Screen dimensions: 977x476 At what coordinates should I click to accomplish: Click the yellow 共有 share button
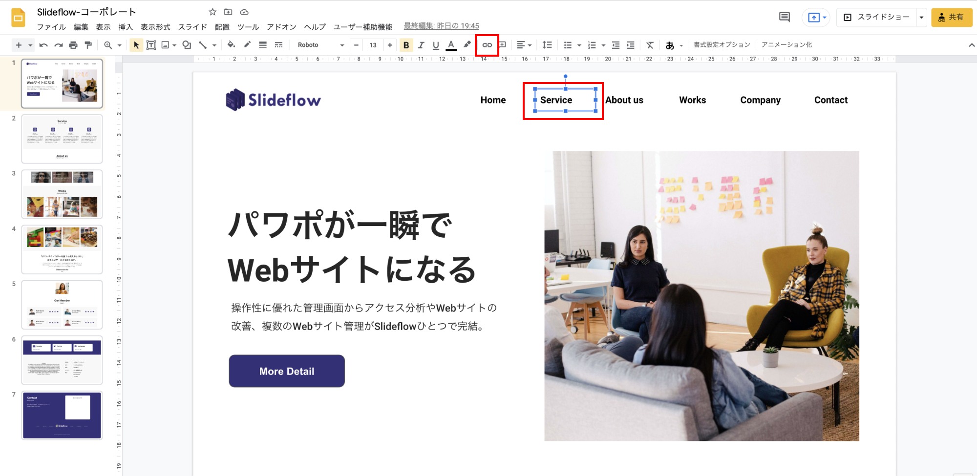pyautogui.click(x=951, y=17)
